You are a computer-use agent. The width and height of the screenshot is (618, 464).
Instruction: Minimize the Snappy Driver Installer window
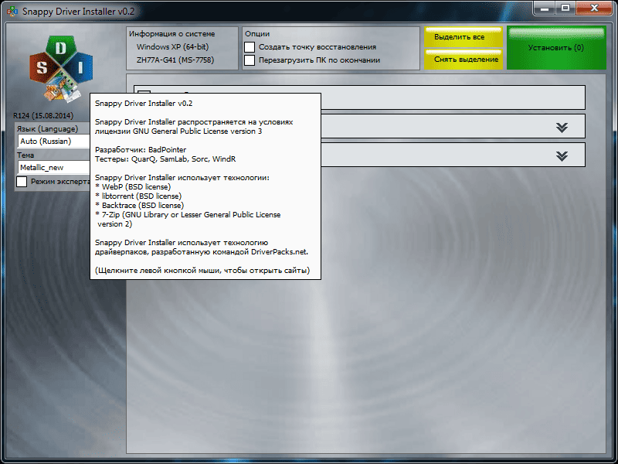545,8
